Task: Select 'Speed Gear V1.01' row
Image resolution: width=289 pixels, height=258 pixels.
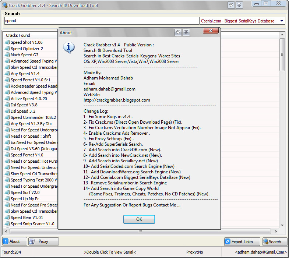Action: coord(27,218)
